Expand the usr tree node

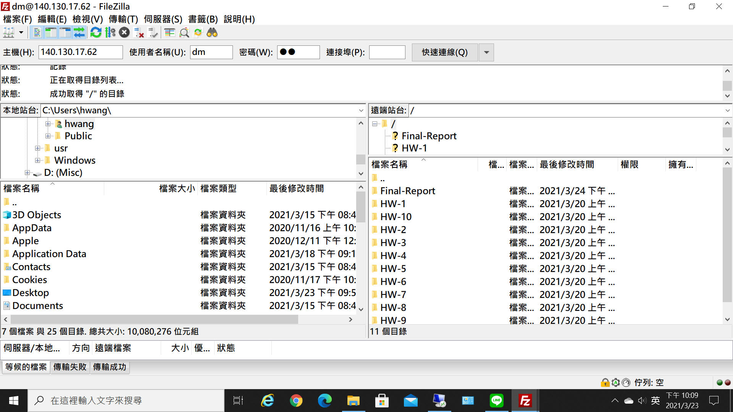[x=38, y=148]
